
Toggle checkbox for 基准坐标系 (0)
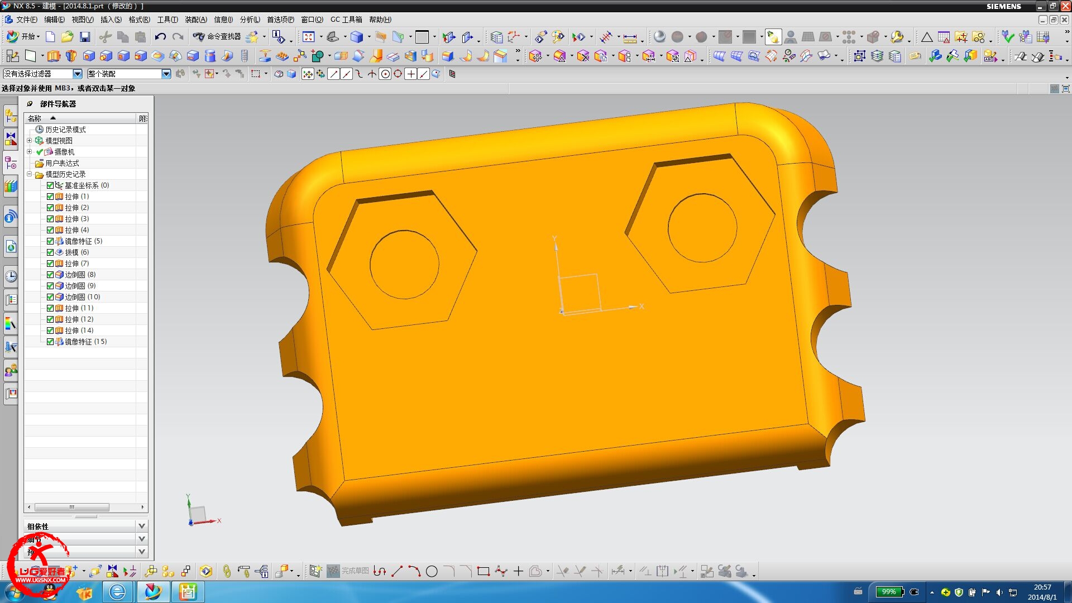pyautogui.click(x=50, y=185)
